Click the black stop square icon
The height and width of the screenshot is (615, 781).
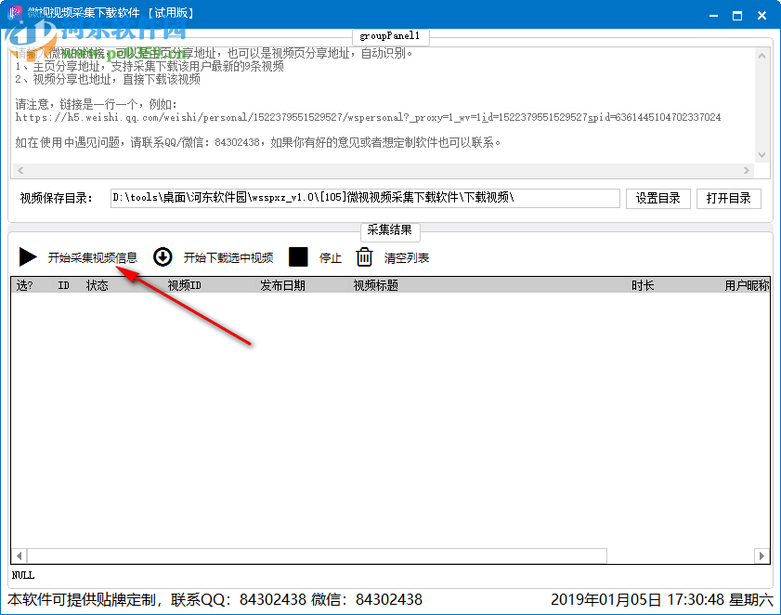click(x=298, y=257)
